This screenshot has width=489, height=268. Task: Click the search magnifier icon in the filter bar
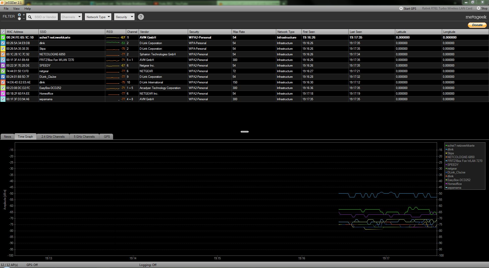pos(30,17)
